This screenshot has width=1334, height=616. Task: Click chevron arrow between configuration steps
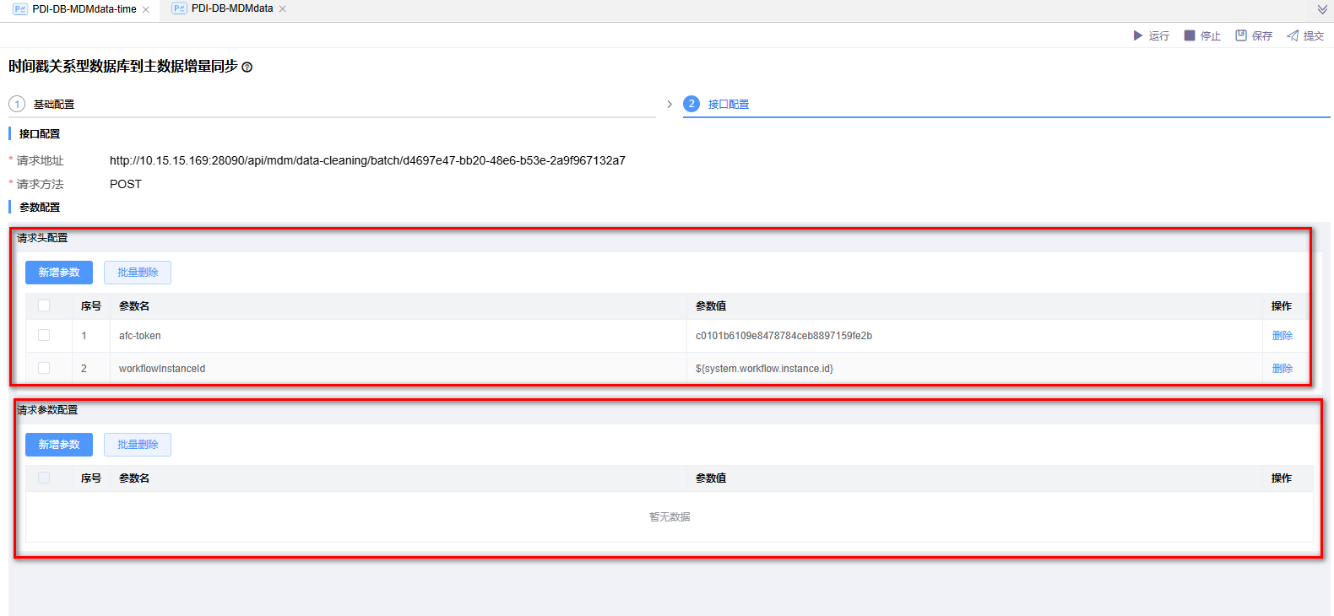tap(670, 104)
